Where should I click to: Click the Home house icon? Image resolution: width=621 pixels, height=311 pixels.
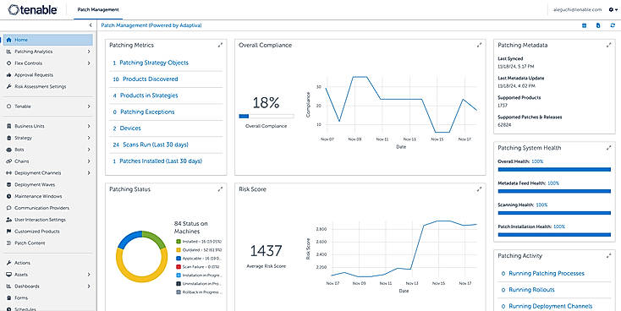8,40
